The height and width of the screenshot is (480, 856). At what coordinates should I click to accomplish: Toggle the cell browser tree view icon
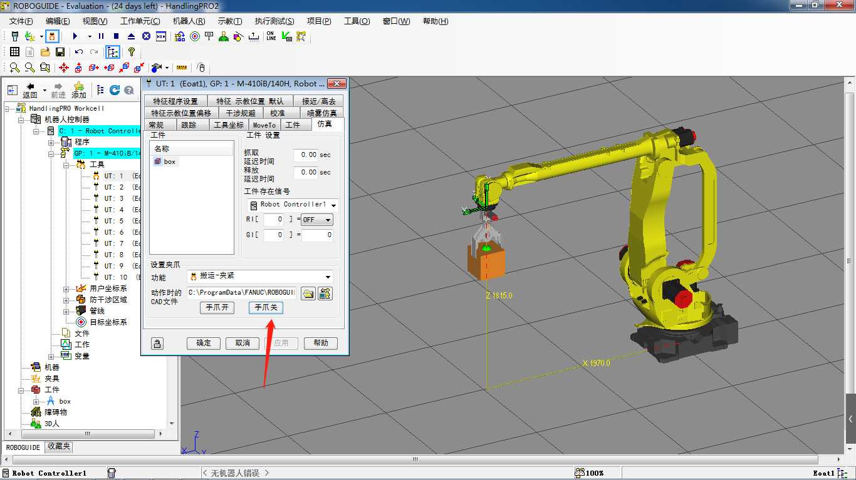point(113,52)
